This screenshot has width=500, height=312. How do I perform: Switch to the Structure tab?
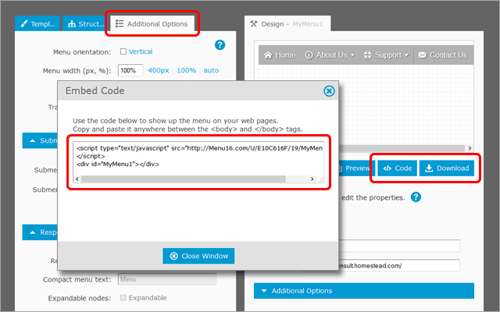tap(85, 23)
